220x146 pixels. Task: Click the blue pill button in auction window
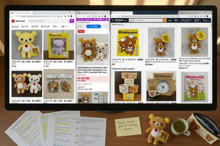click(x=93, y=26)
